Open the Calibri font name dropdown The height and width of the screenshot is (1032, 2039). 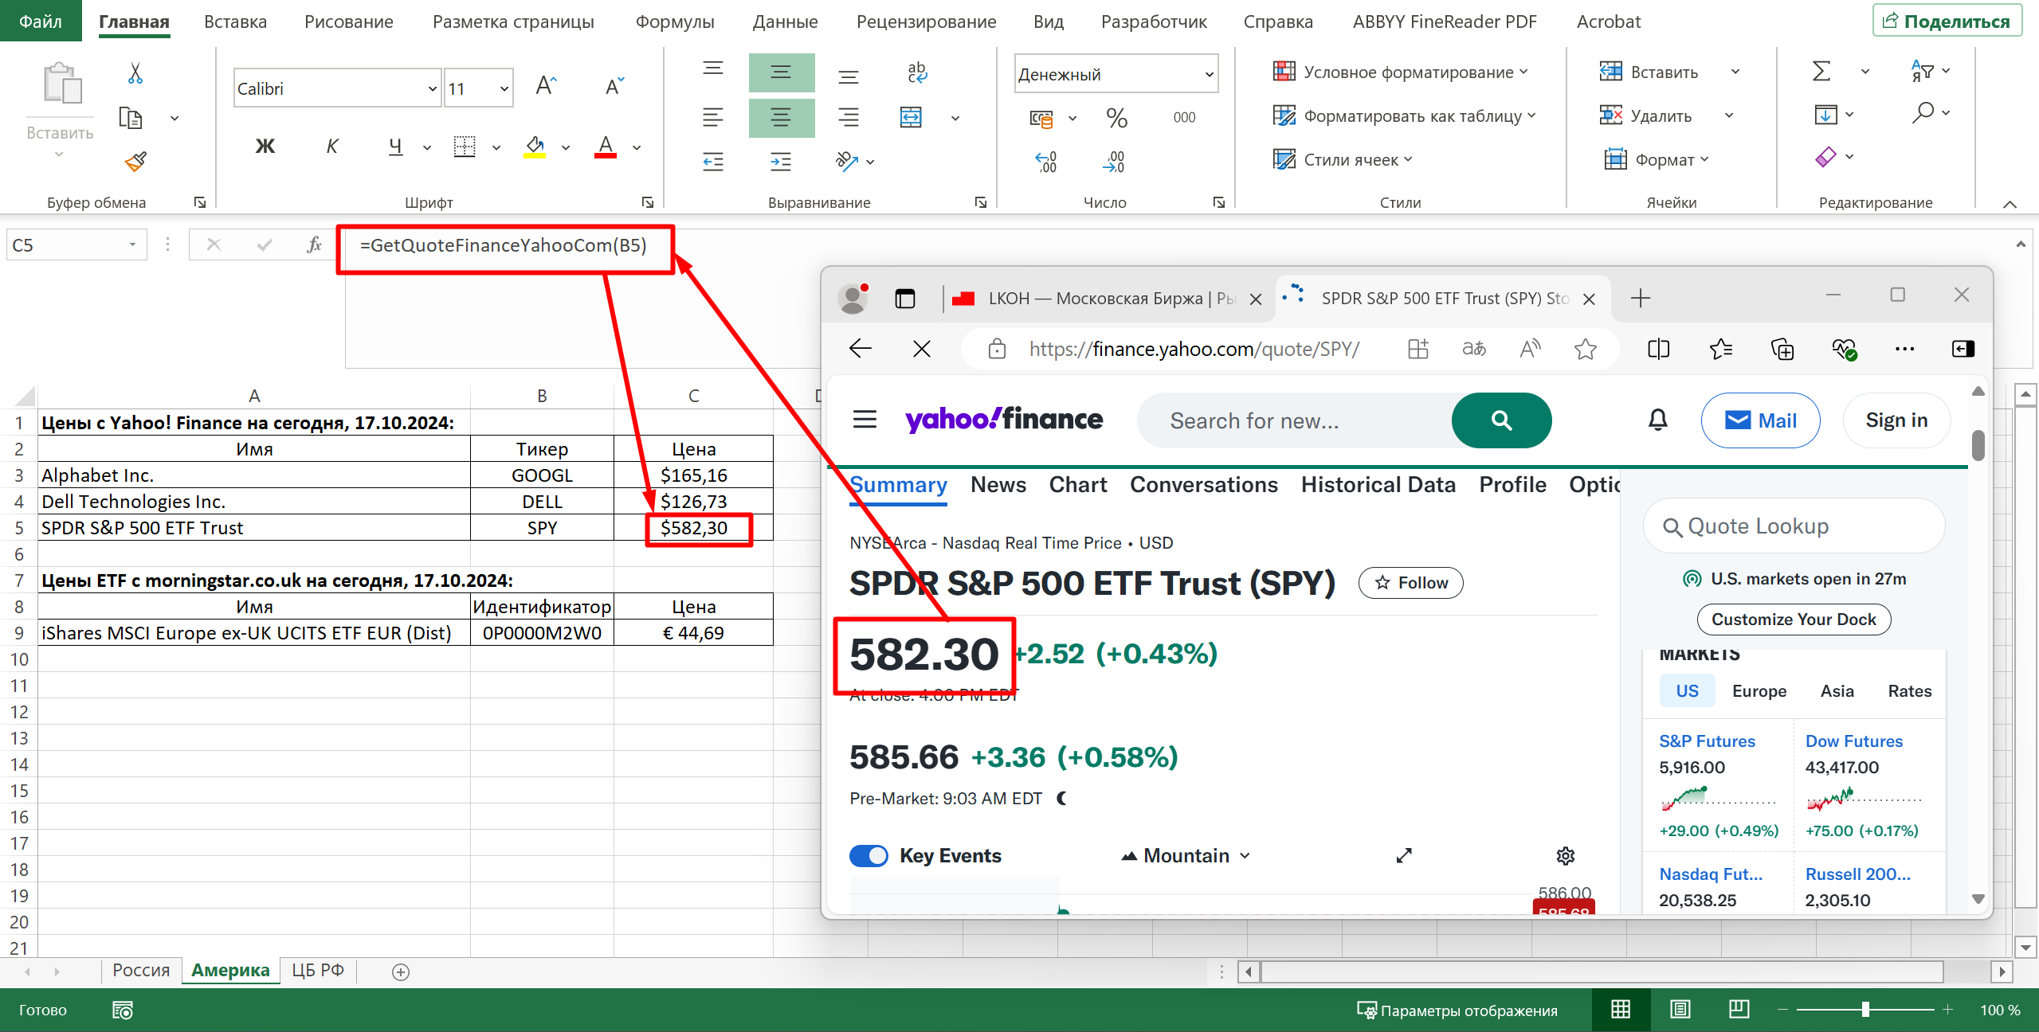coord(433,88)
